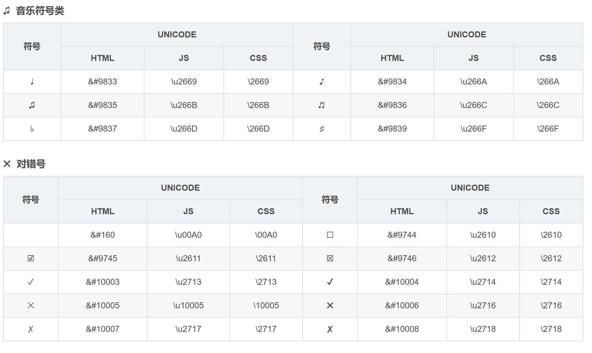Click the X icon before 对错号 heading
This screenshot has width=592, height=353.
pos(7,164)
